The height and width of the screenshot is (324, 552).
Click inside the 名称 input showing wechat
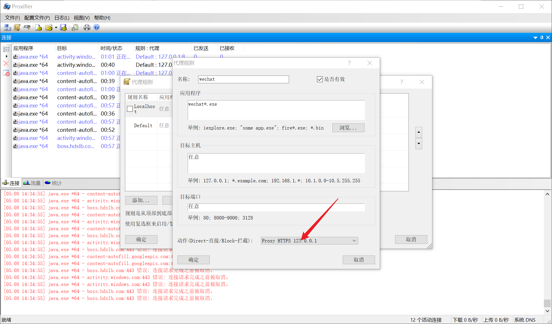(243, 79)
